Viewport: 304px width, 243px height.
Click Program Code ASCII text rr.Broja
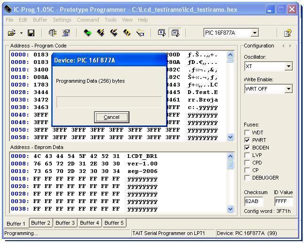click(203, 100)
